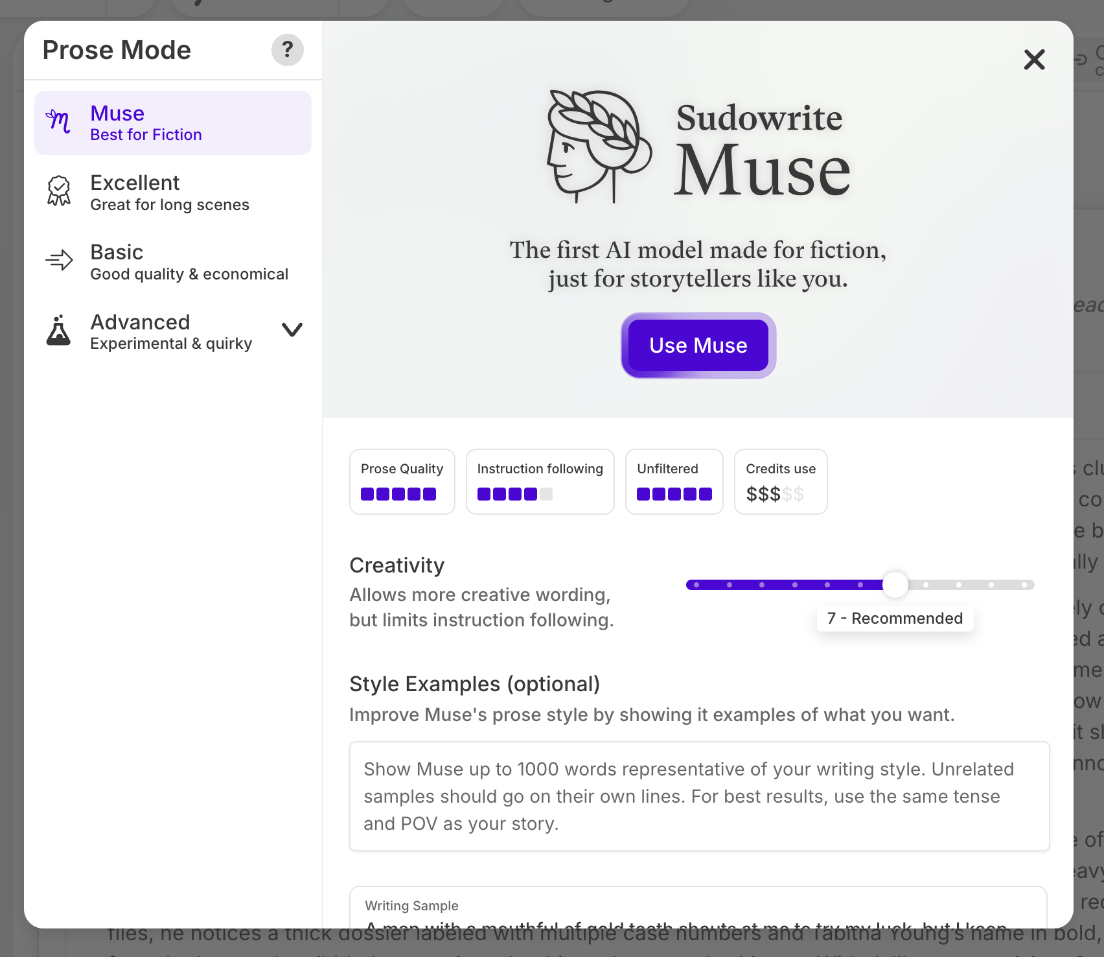1104x957 pixels.
Task: Click the Prose Quality rating card
Action: click(402, 482)
